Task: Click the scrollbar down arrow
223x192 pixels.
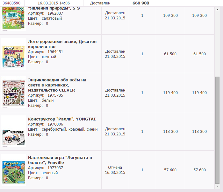Action: pos(217,186)
